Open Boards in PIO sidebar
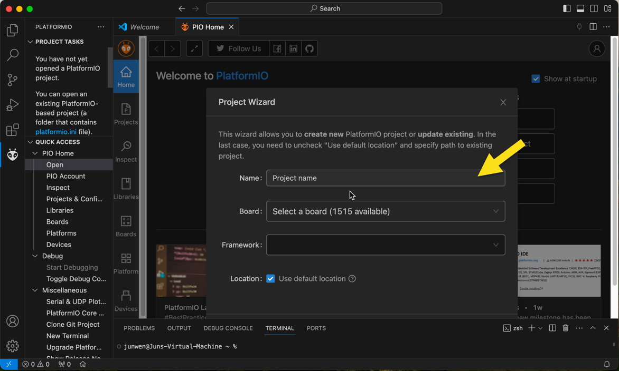This screenshot has width=619, height=371. tap(126, 226)
